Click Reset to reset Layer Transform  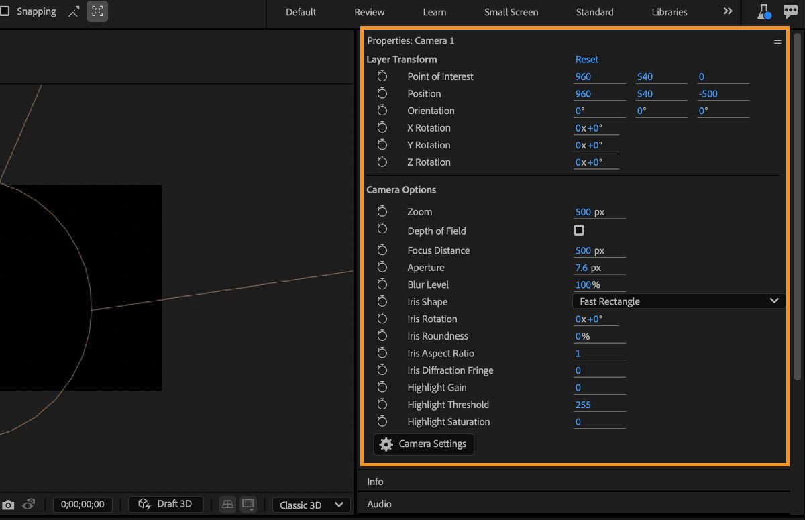(587, 59)
